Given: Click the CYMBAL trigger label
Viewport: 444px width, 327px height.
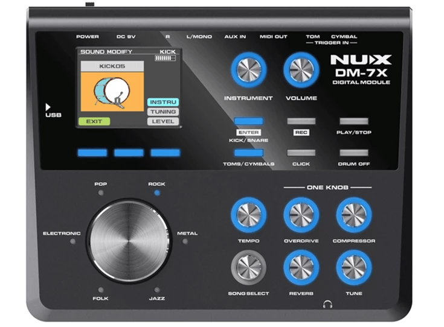Looking at the screenshot, I should tap(344, 37).
